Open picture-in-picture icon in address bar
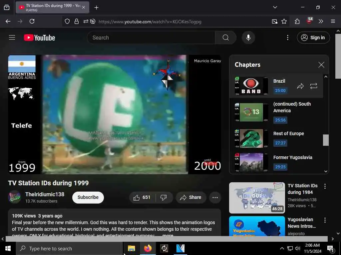The image size is (341, 255). (274, 21)
